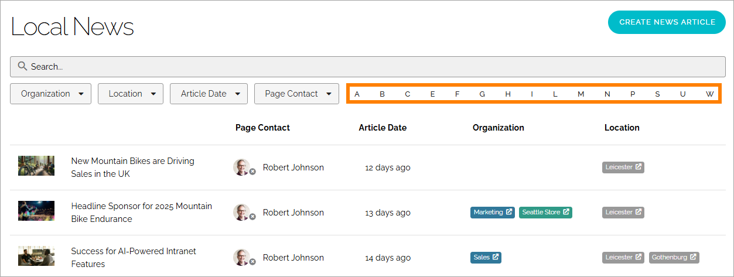The width and height of the screenshot is (734, 277).
Task: Open Leicester tag link in first row
Action: click(623, 167)
